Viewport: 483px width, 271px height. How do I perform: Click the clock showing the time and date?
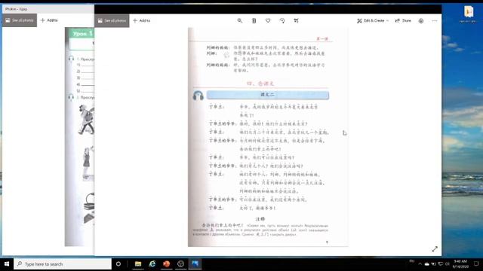point(460,264)
